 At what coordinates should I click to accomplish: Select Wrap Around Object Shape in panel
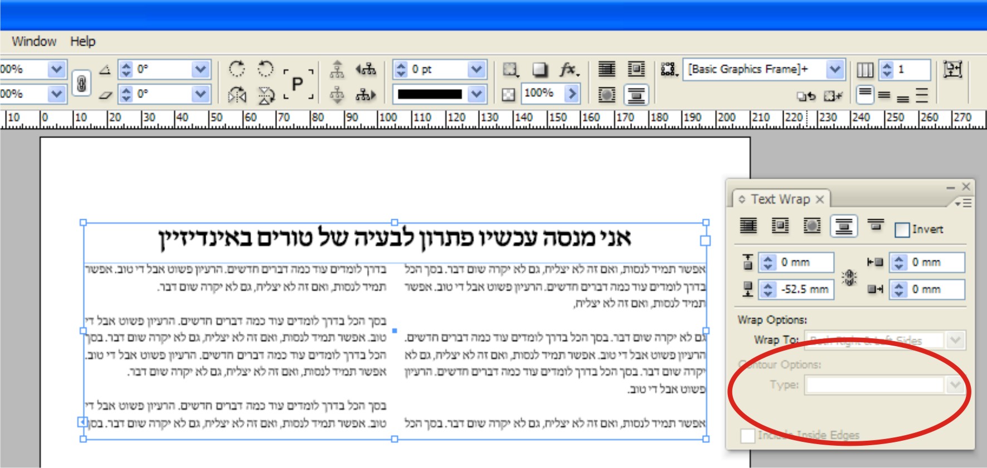tap(812, 225)
